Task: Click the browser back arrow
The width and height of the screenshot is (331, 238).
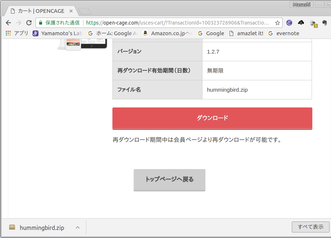Action: (x=8, y=23)
